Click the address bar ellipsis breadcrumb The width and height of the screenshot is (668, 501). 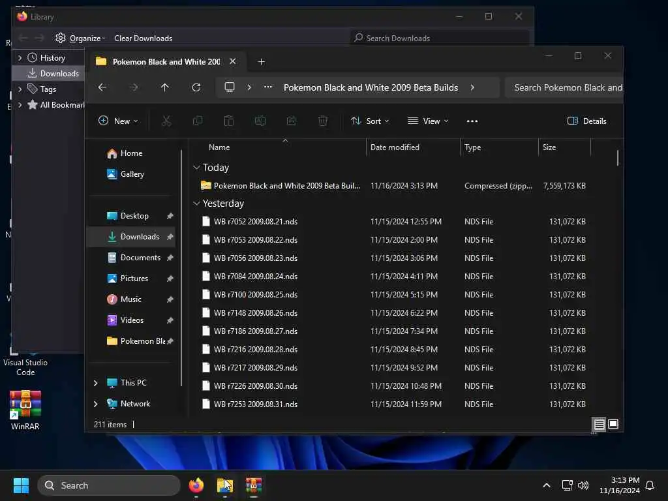[x=268, y=87]
